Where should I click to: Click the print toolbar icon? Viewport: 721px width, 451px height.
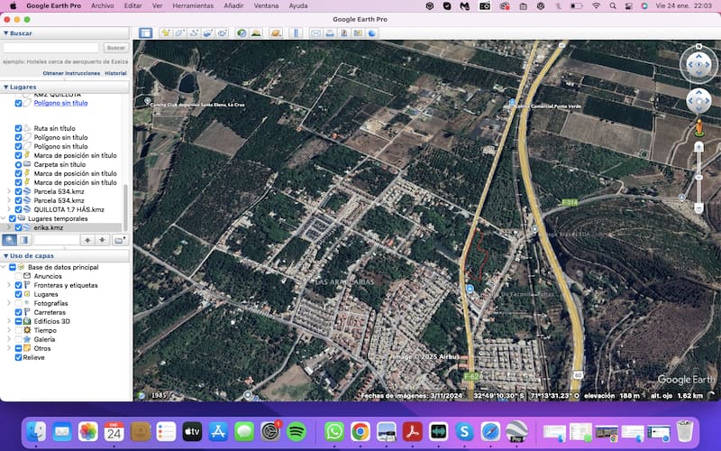[330, 33]
